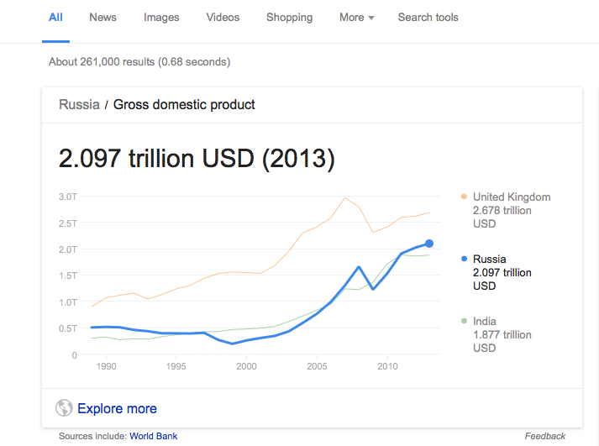Screen dimensions: 599x446
Task: Open the World Bank source link
Action: click(153, 436)
